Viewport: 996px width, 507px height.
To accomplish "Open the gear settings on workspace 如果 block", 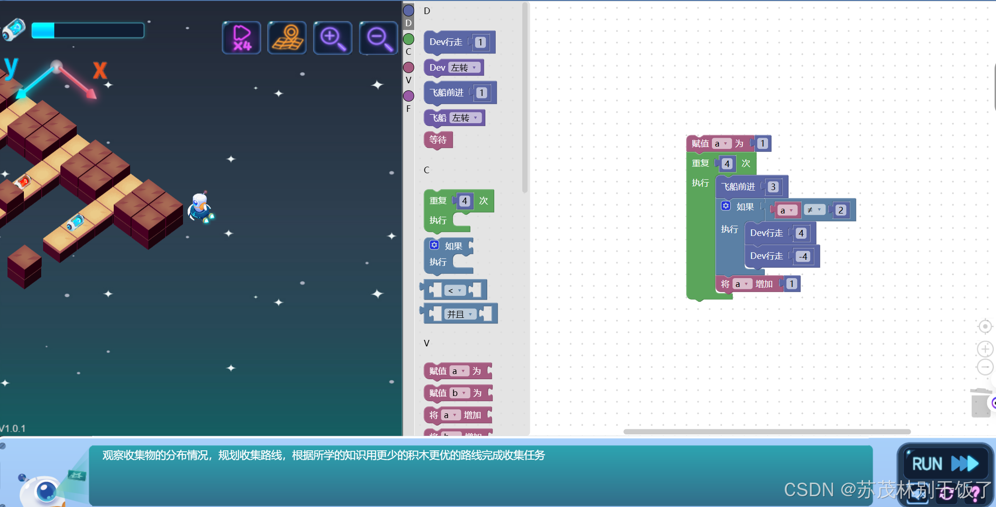I will [725, 206].
